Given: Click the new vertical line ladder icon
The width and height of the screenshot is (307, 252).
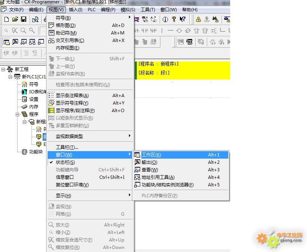Looking at the screenshot, I should click(162, 30).
